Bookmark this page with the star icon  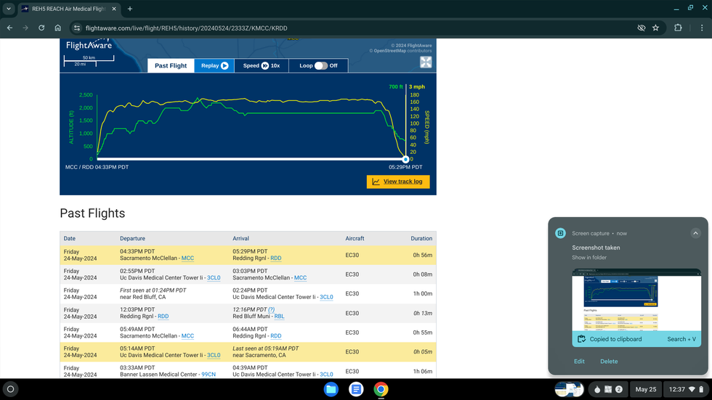(655, 28)
